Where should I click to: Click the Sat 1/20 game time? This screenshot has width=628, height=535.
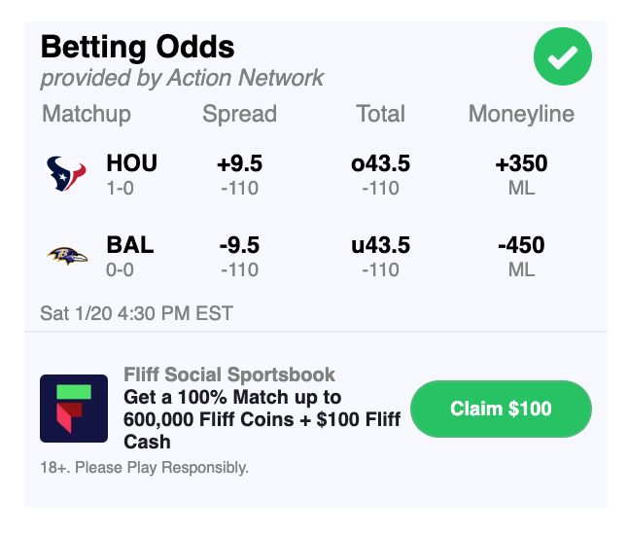tap(136, 313)
